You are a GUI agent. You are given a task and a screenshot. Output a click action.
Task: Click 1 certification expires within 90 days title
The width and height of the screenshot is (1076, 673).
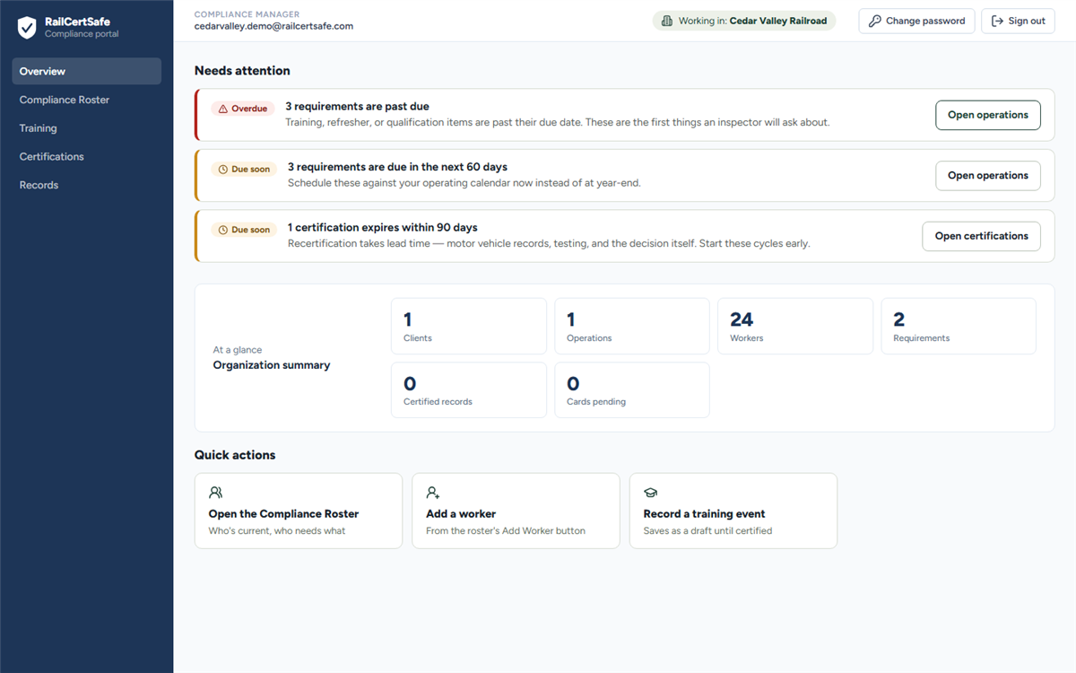click(383, 228)
